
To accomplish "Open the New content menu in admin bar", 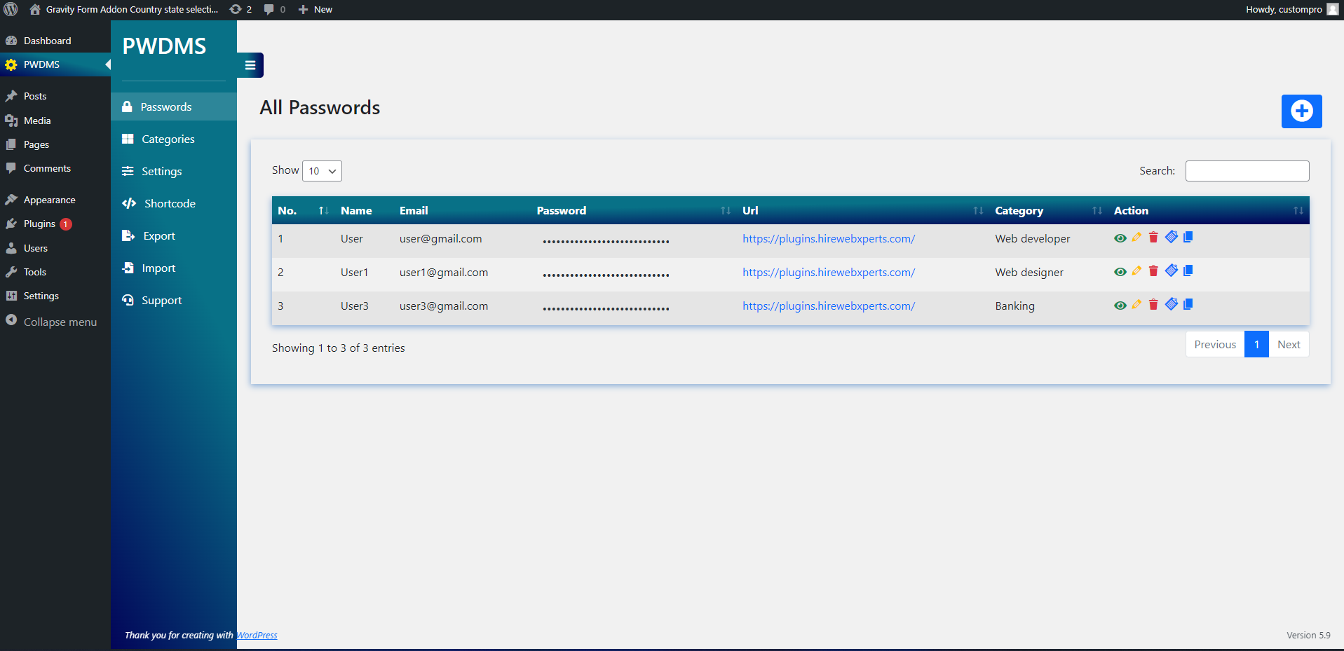I will click(315, 9).
